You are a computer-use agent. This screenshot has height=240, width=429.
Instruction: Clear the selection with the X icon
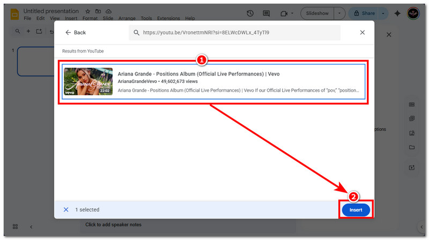tap(66, 209)
